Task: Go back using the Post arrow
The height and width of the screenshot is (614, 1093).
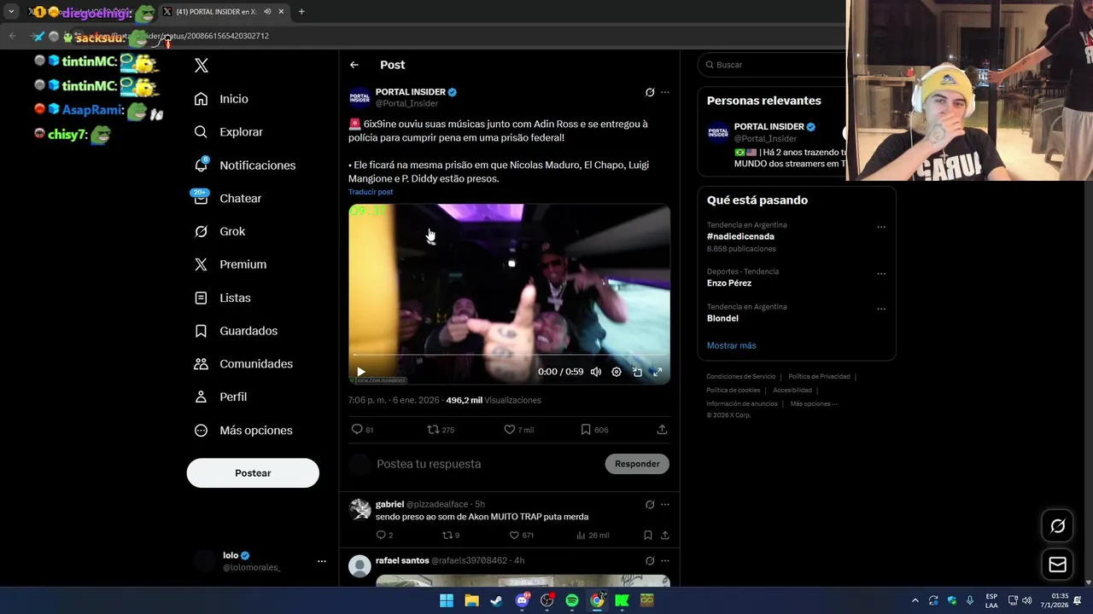Action: [354, 65]
